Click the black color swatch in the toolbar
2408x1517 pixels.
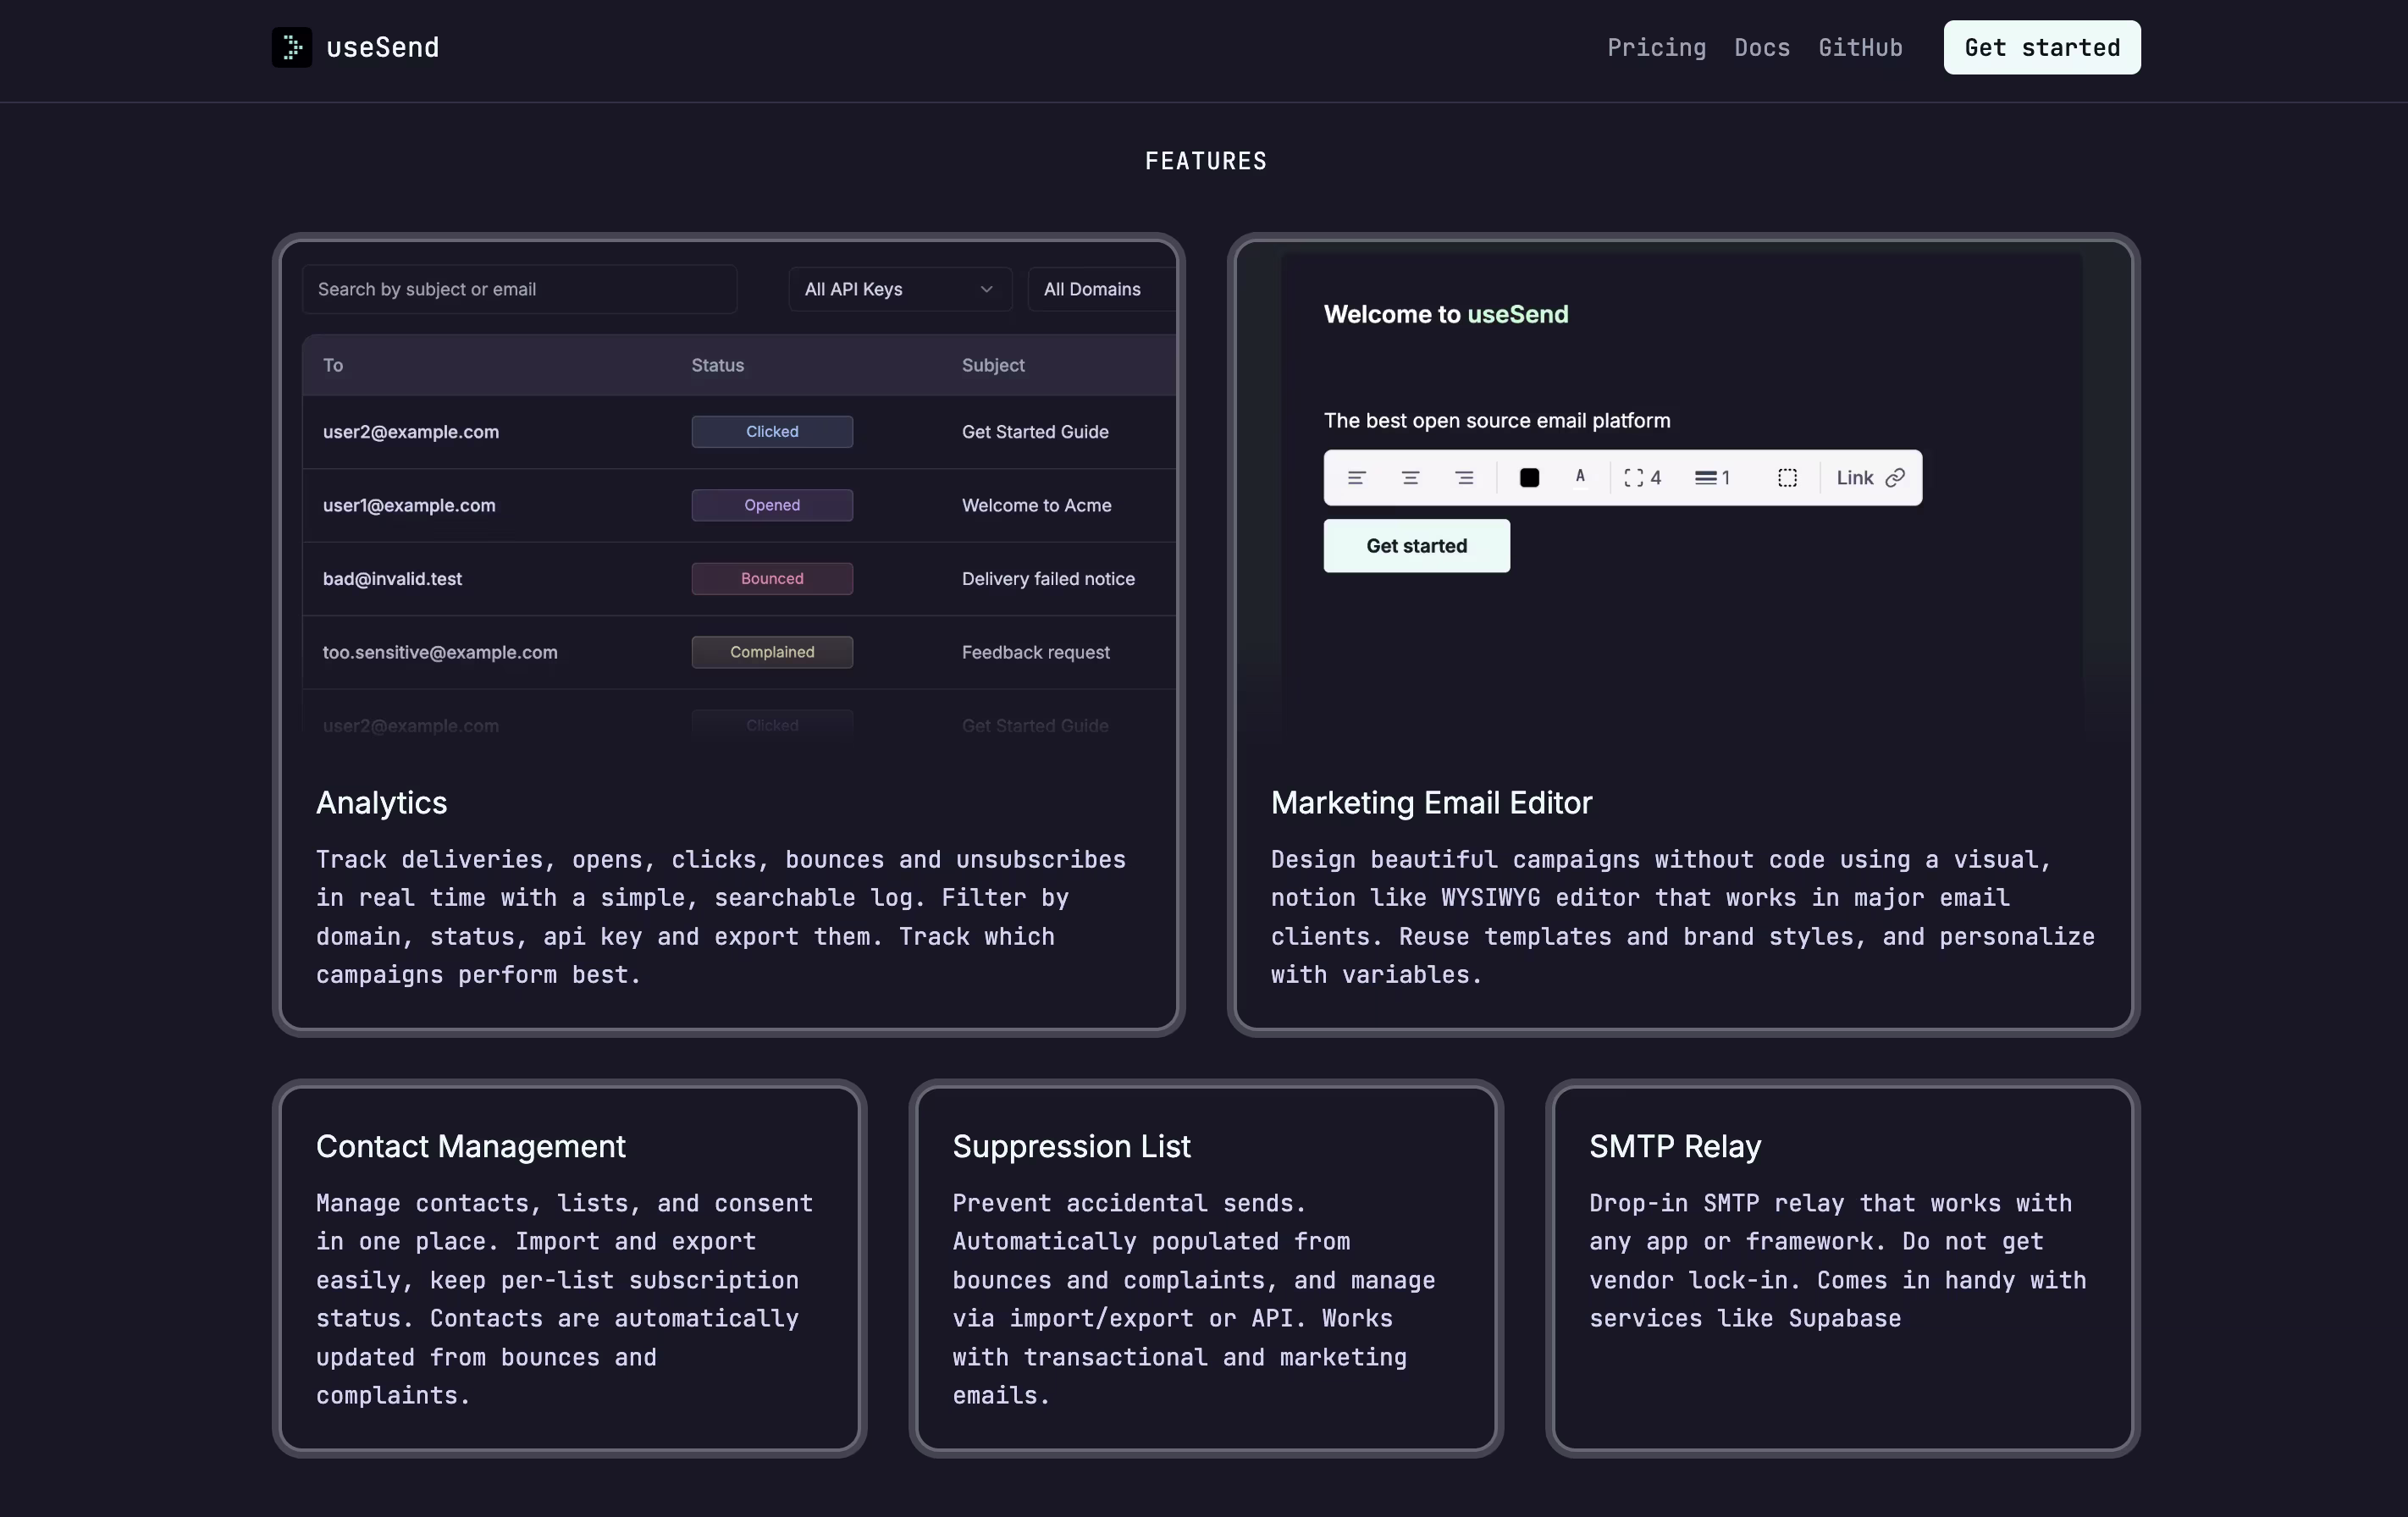[x=1529, y=477]
